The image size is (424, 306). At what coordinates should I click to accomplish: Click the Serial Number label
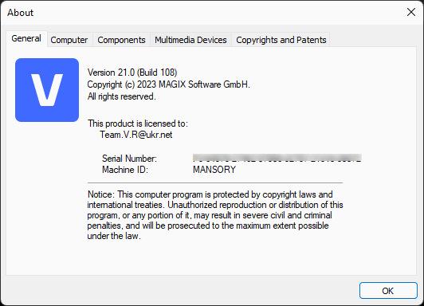click(x=129, y=159)
